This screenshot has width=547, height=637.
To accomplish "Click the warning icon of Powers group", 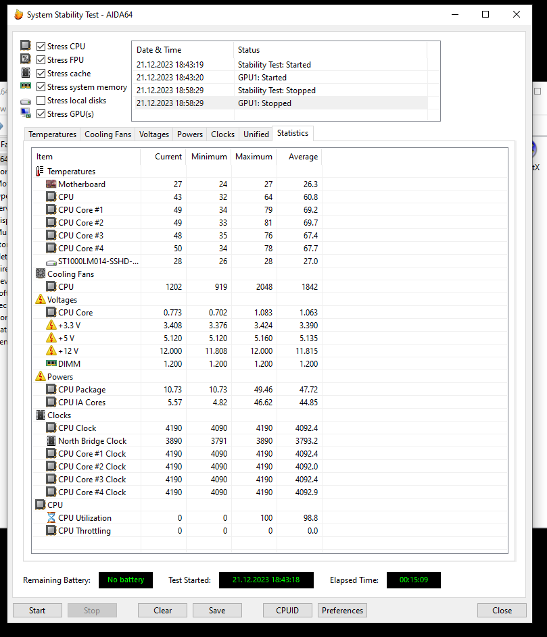I will (x=41, y=376).
